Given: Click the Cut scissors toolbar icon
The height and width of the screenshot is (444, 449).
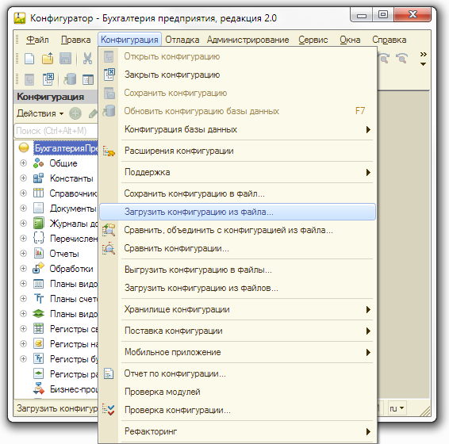Looking at the screenshot, I should (87, 59).
